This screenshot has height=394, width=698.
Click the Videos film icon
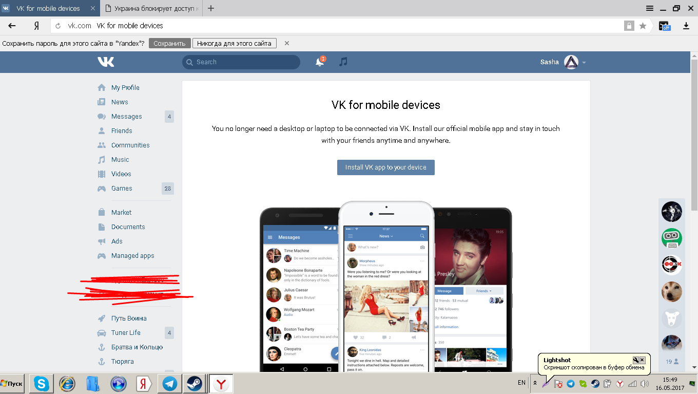click(102, 174)
